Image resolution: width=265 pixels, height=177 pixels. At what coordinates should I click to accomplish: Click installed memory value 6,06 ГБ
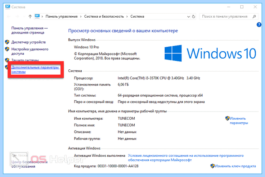(x=123, y=84)
